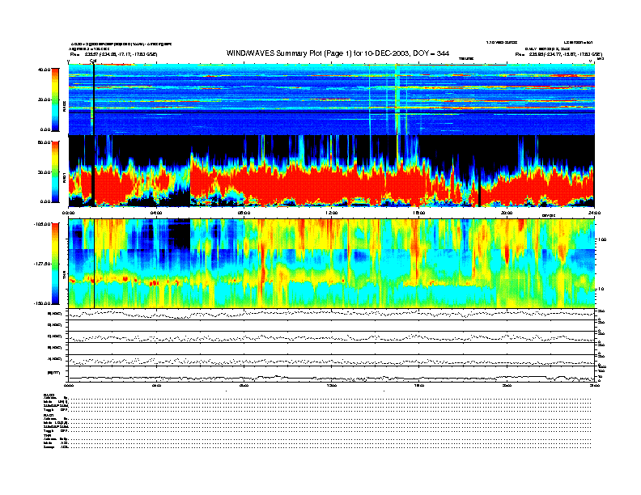641x495 pixels.
Task: Click the 24:00 tick label under RAD1 panel
Action: [594, 213]
